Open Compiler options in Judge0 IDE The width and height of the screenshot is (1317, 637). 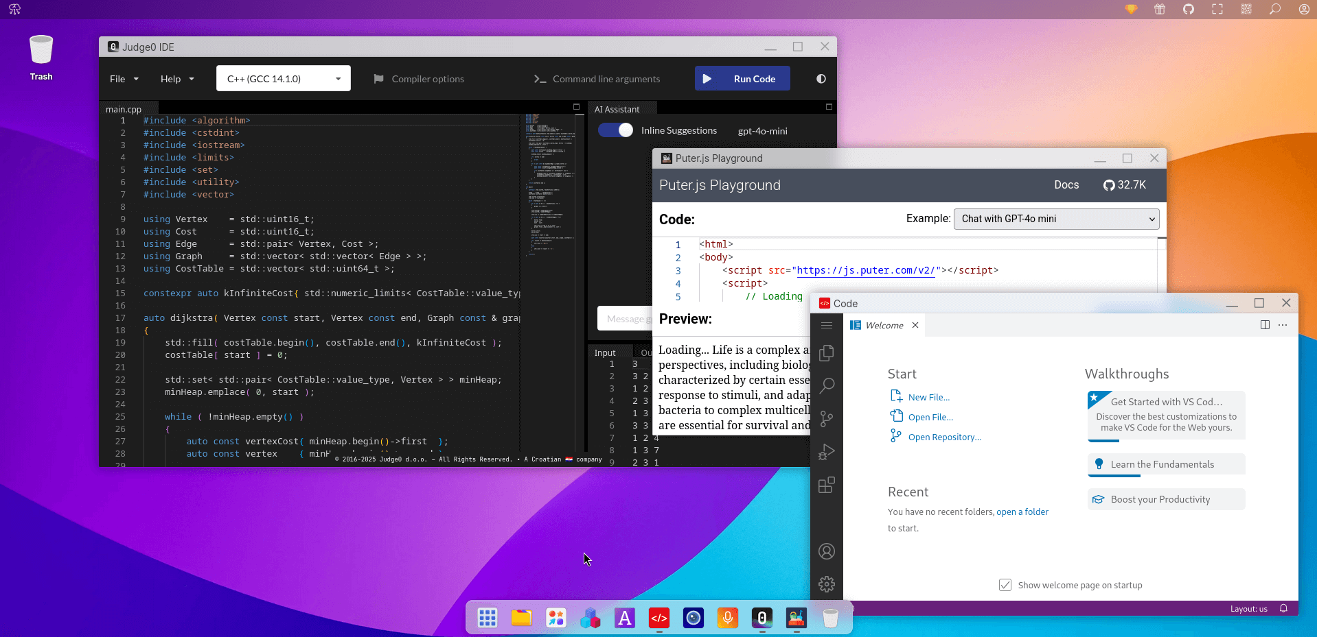click(x=426, y=79)
